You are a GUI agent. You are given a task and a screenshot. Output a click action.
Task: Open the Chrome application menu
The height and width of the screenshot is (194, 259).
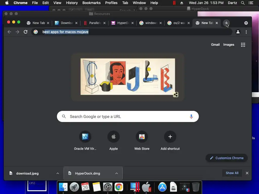20,3
